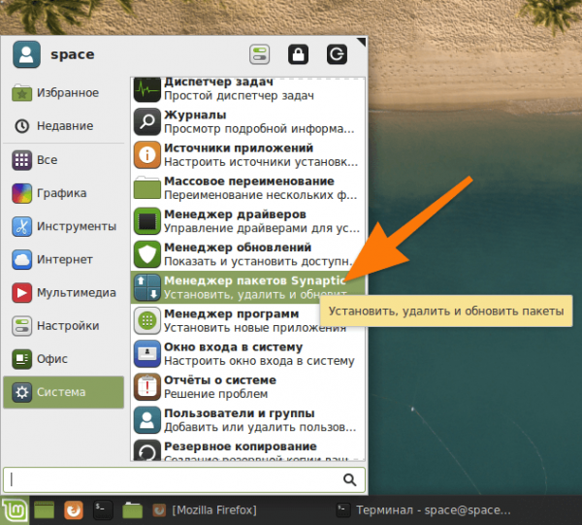Click the Настройки switches icon
This screenshot has width=582, height=525.
coord(22,326)
